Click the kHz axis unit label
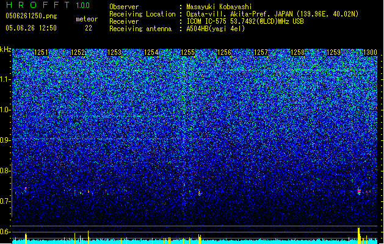 [5, 49]
